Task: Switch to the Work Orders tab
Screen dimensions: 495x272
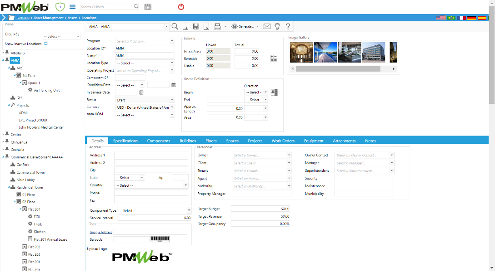Action: click(x=283, y=141)
